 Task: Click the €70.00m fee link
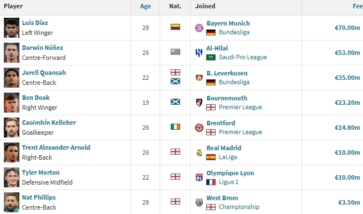[347, 28]
